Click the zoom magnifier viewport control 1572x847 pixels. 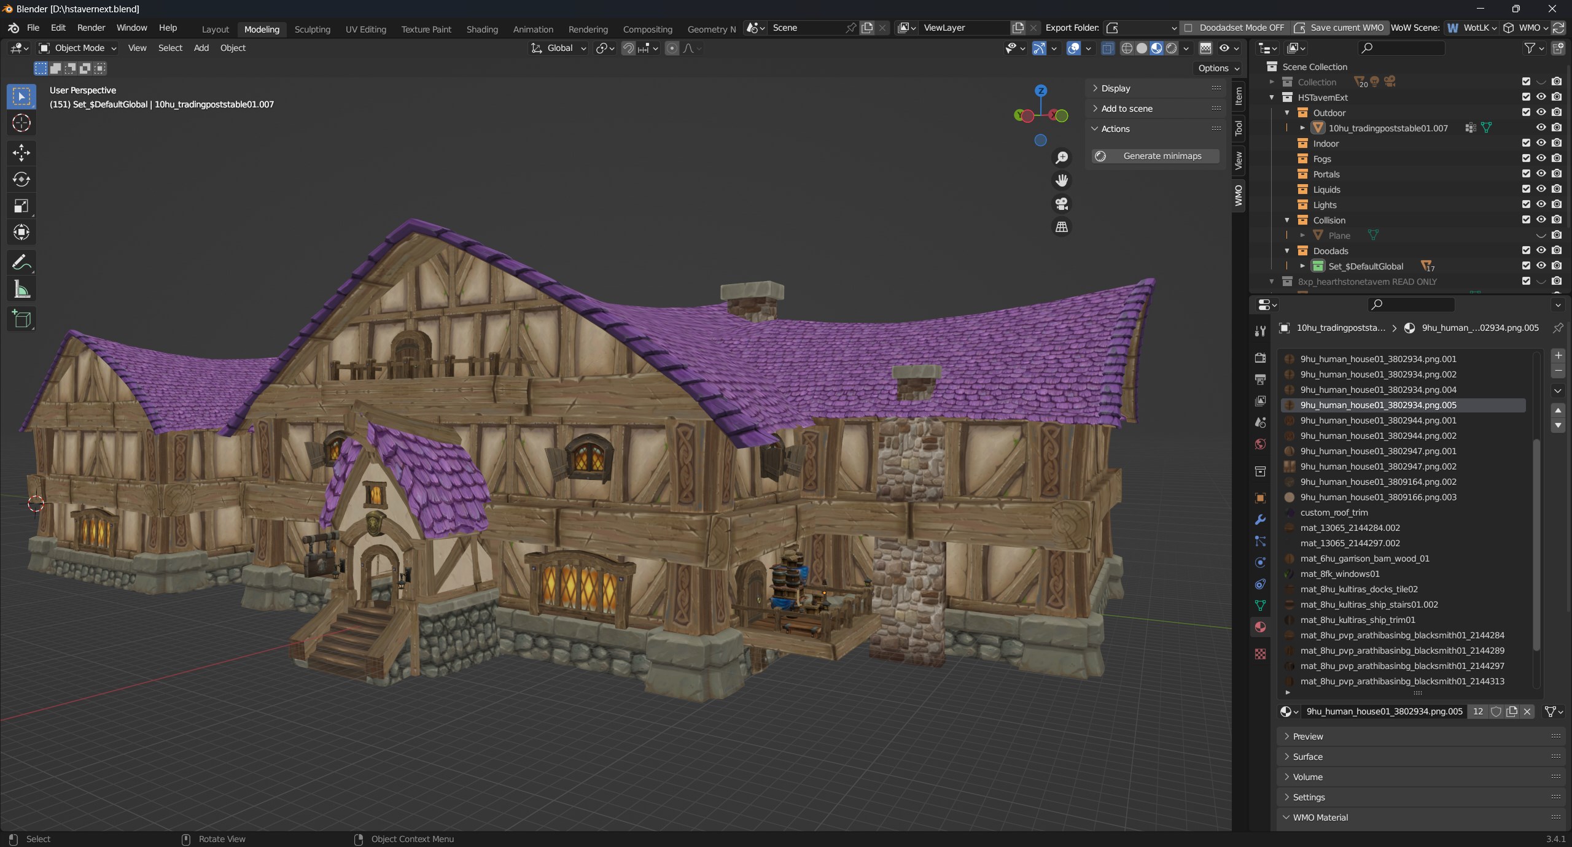coord(1062,158)
